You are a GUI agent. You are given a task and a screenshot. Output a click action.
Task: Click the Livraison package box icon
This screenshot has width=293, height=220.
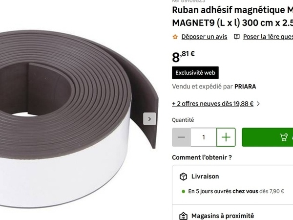coord(183,176)
